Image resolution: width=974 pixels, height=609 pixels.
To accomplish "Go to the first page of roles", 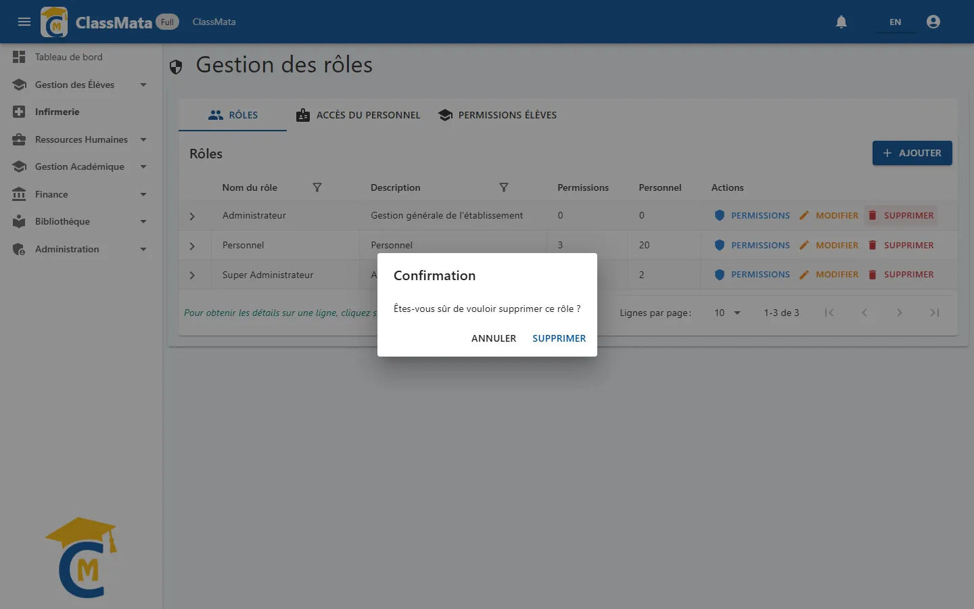I will click(x=829, y=313).
